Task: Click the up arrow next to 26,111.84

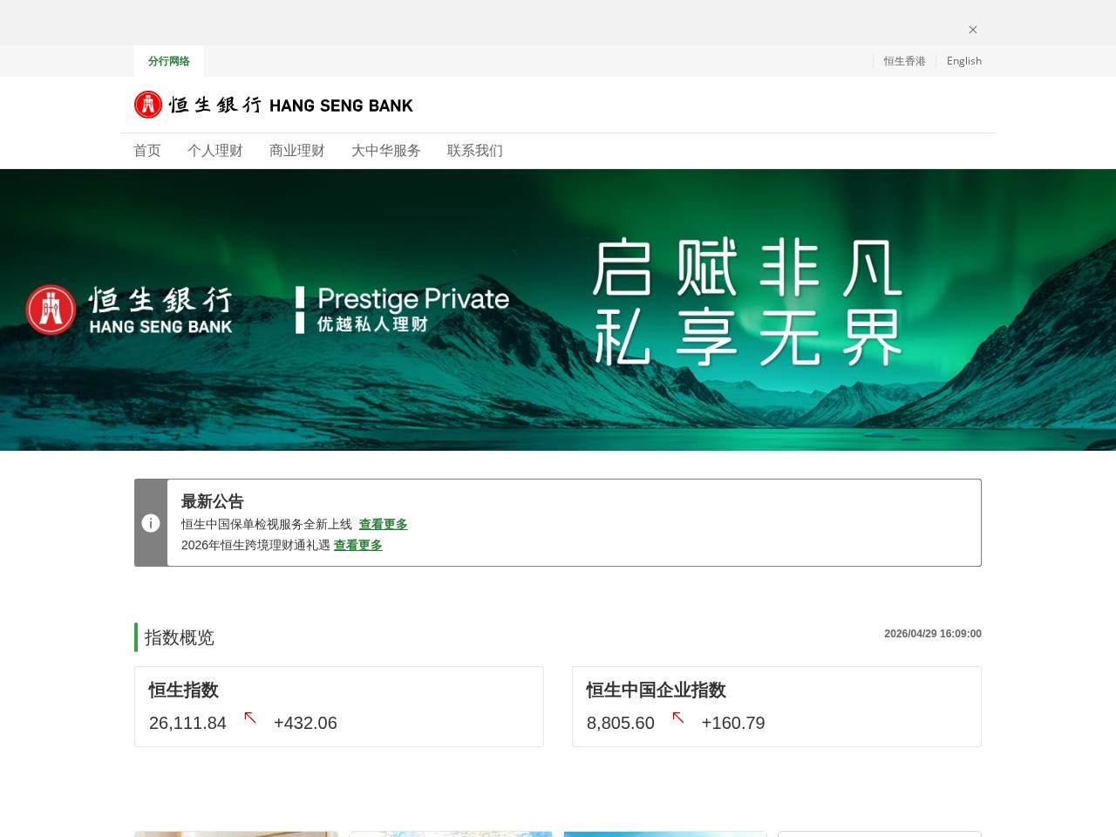Action: (x=250, y=718)
